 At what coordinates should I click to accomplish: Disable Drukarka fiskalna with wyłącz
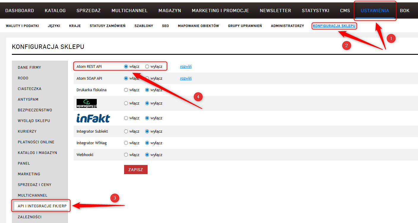click(x=147, y=90)
